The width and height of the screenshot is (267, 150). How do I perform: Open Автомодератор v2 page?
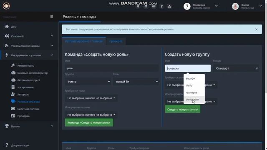[29, 80]
